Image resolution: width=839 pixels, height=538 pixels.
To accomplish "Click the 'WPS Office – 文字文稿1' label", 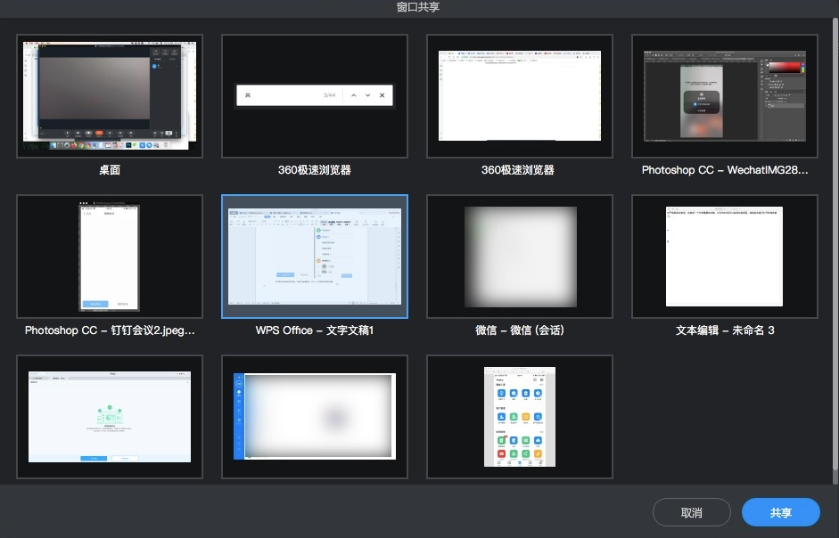I will tap(315, 330).
